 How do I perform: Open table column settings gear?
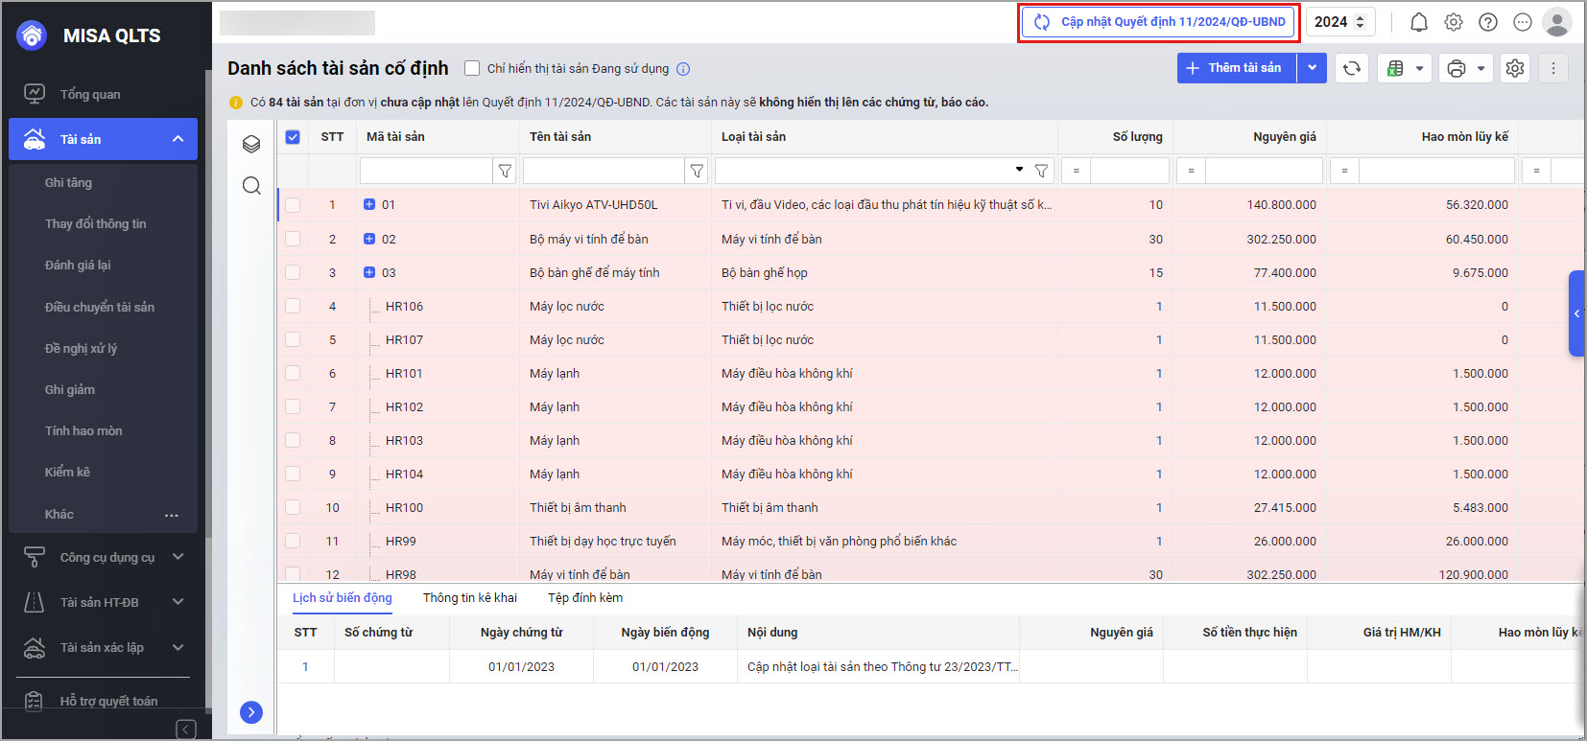tap(1515, 68)
